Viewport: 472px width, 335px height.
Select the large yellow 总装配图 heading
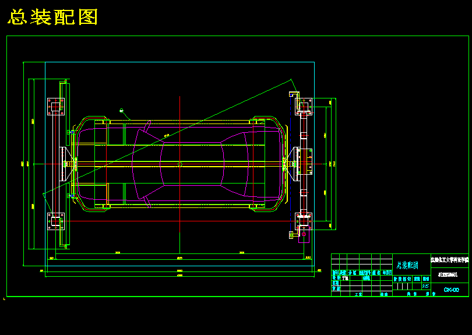[52, 17]
